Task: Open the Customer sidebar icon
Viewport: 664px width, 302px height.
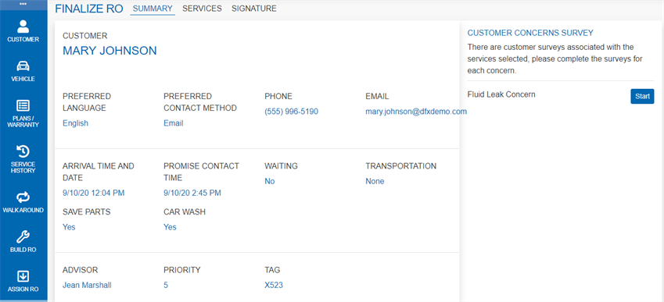Action: (x=23, y=27)
